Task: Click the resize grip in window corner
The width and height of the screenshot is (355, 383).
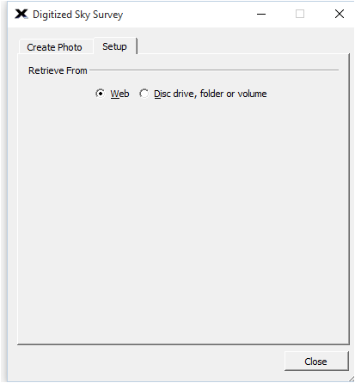Action: pos(352,379)
